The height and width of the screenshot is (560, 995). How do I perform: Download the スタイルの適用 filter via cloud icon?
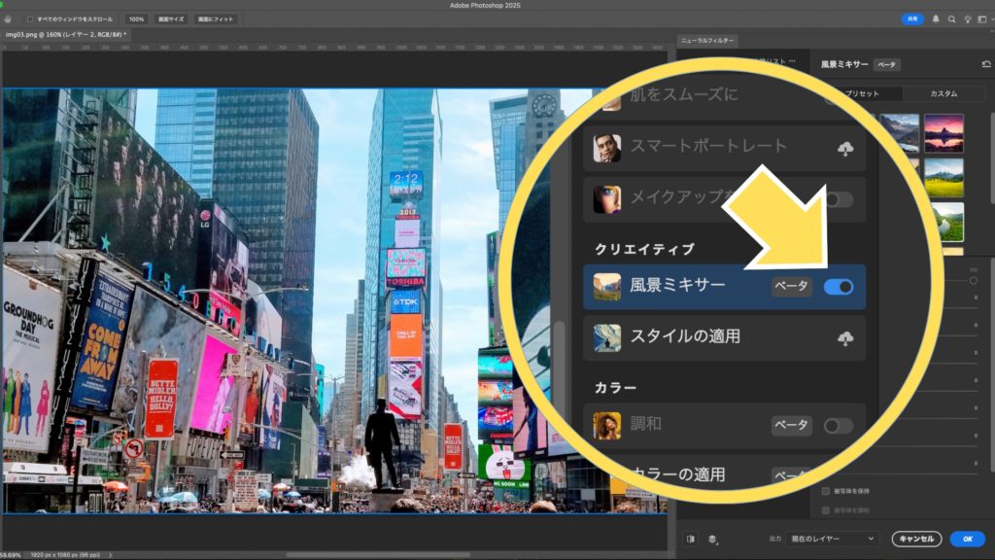[x=845, y=337]
